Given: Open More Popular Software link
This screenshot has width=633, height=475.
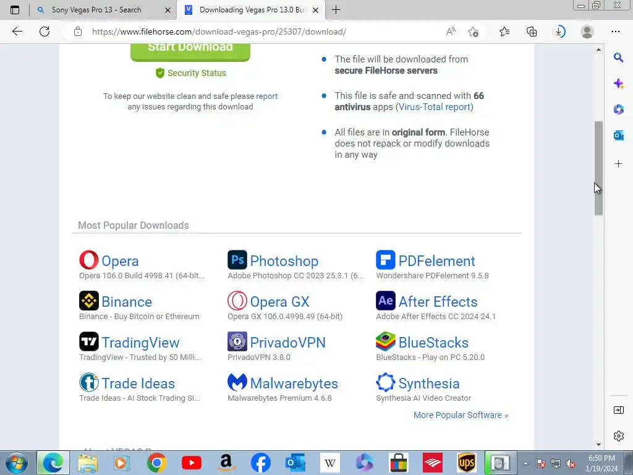Looking at the screenshot, I should click(x=461, y=415).
